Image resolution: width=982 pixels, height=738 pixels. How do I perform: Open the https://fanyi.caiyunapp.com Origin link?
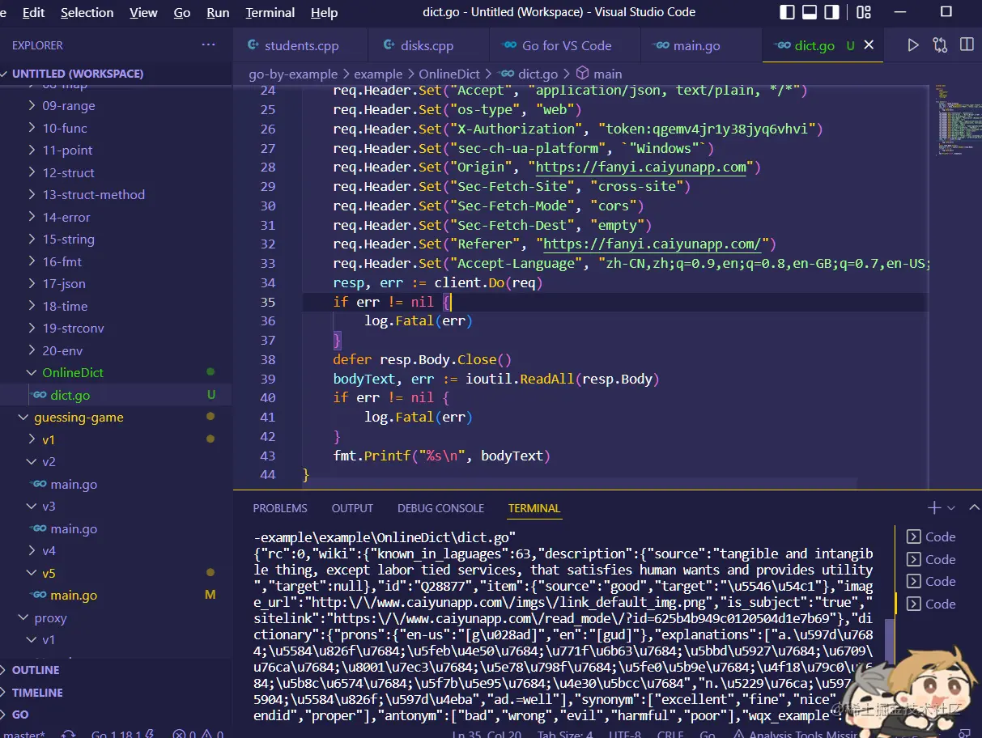(x=641, y=168)
